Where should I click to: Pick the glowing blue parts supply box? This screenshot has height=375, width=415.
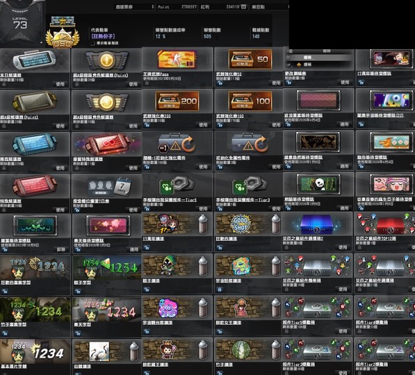[317, 224]
